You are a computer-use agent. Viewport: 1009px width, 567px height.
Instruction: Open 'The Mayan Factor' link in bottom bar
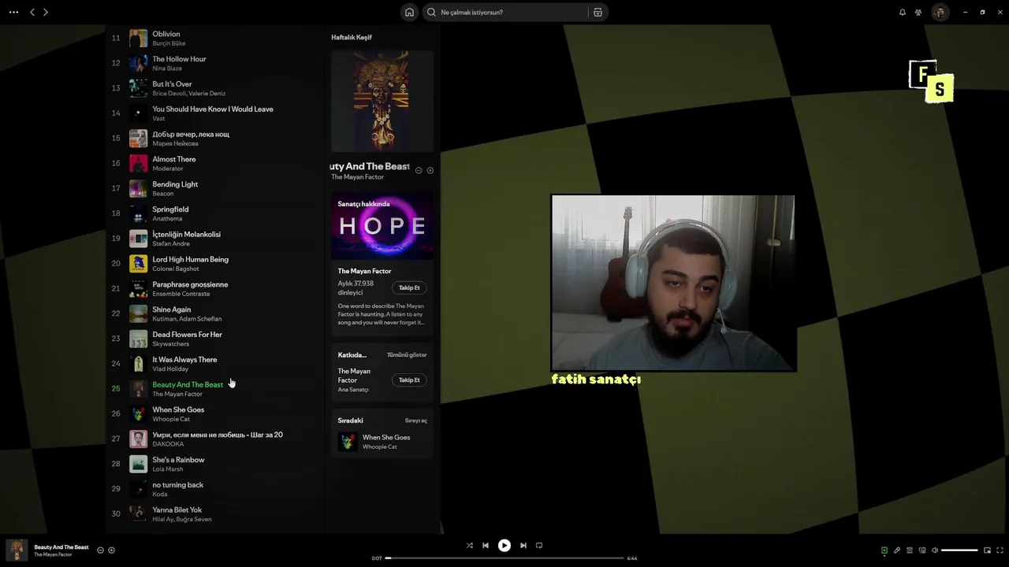pyautogui.click(x=53, y=554)
